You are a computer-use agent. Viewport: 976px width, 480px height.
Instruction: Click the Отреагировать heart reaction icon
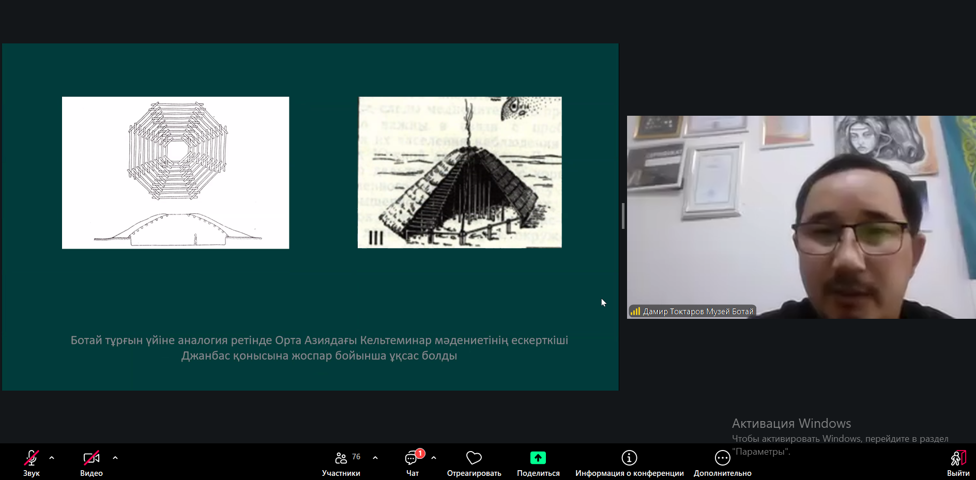tap(474, 458)
